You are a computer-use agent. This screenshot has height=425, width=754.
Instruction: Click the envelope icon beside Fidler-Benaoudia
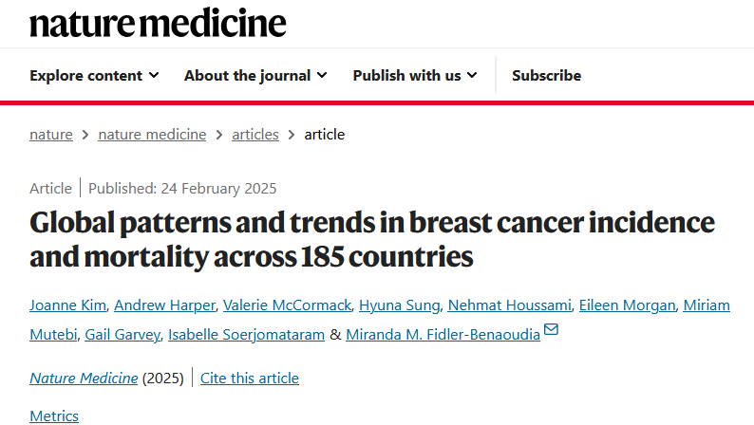tap(551, 329)
